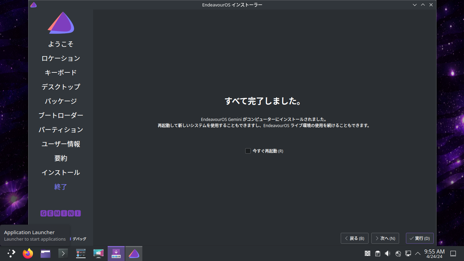Click the インストール step in the sidebar
The width and height of the screenshot is (464, 261).
tap(61, 173)
